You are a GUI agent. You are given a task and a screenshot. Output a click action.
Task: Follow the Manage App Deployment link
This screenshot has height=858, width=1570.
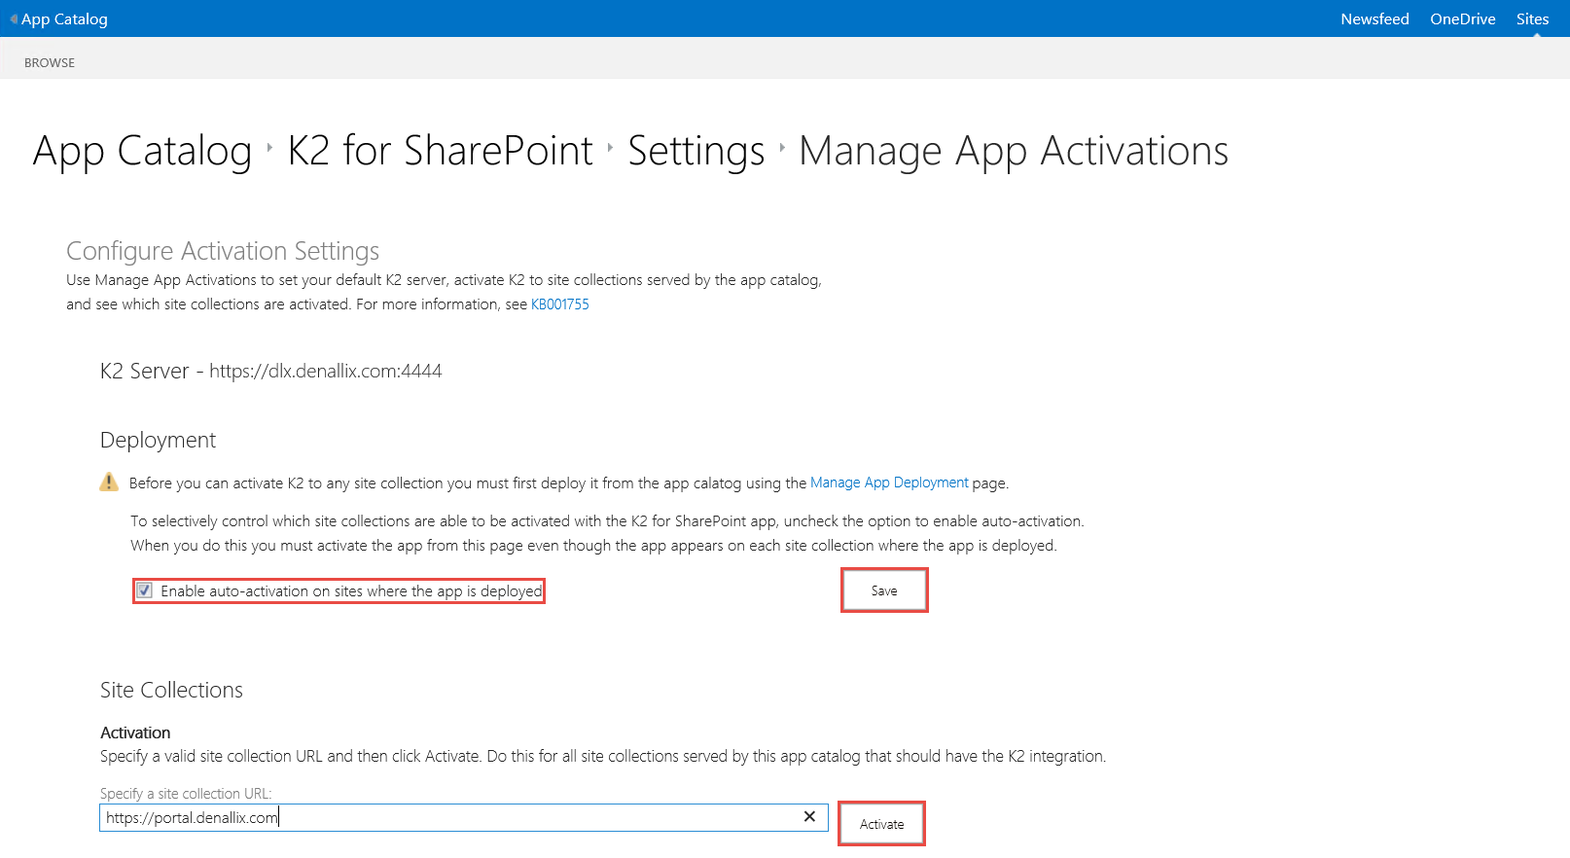(x=889, y=483)
